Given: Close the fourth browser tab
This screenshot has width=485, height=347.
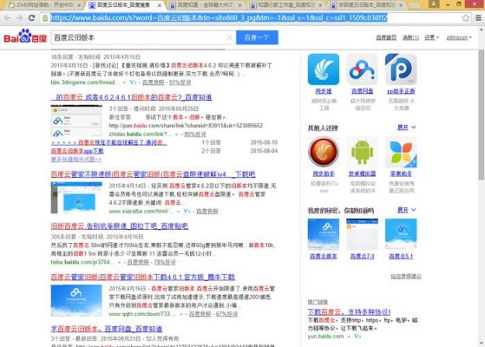Looking at the screenshot, I should (x=320, y=5).
